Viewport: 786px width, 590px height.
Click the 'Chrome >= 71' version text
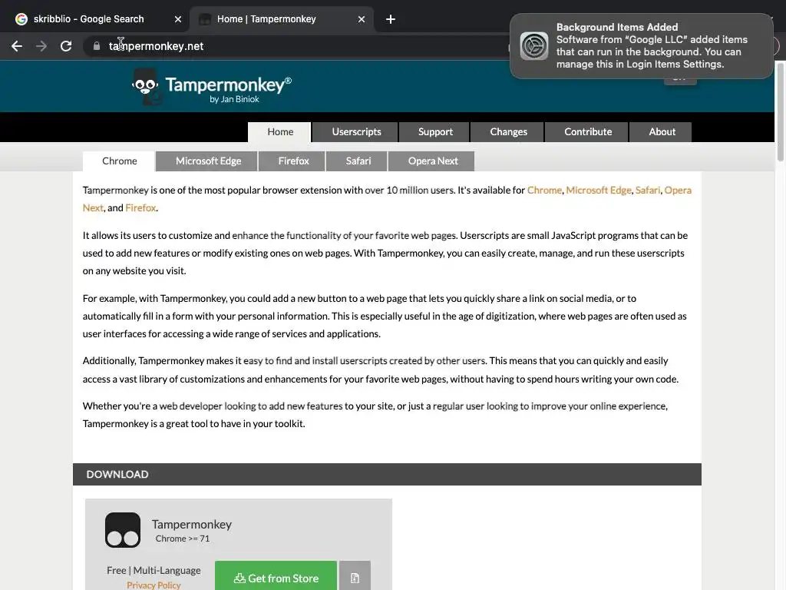(x=183, y=539)
